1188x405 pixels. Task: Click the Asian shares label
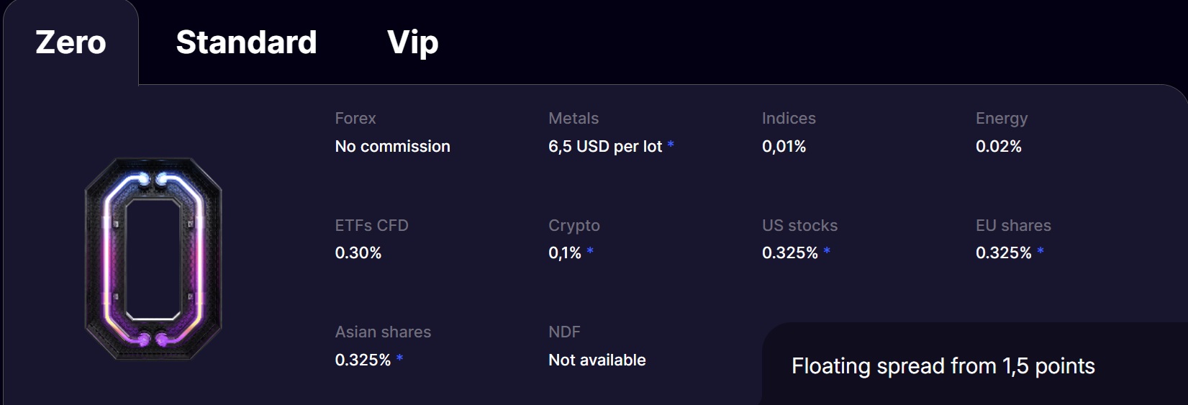coord(383,332)
